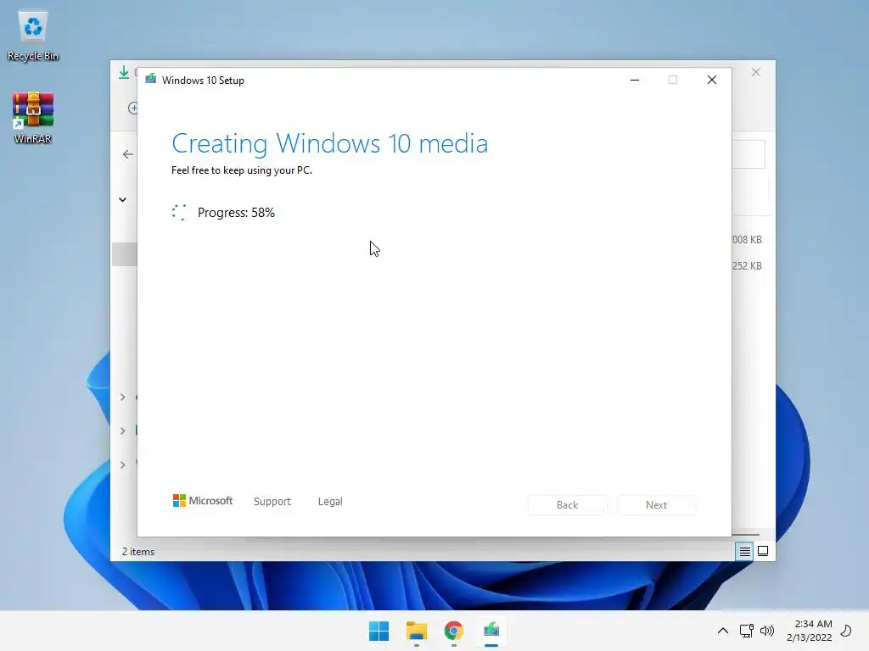Switch File Explorer to large thumbnails view
The width and height of the screenshot is (869, 651).
[763, 551]
